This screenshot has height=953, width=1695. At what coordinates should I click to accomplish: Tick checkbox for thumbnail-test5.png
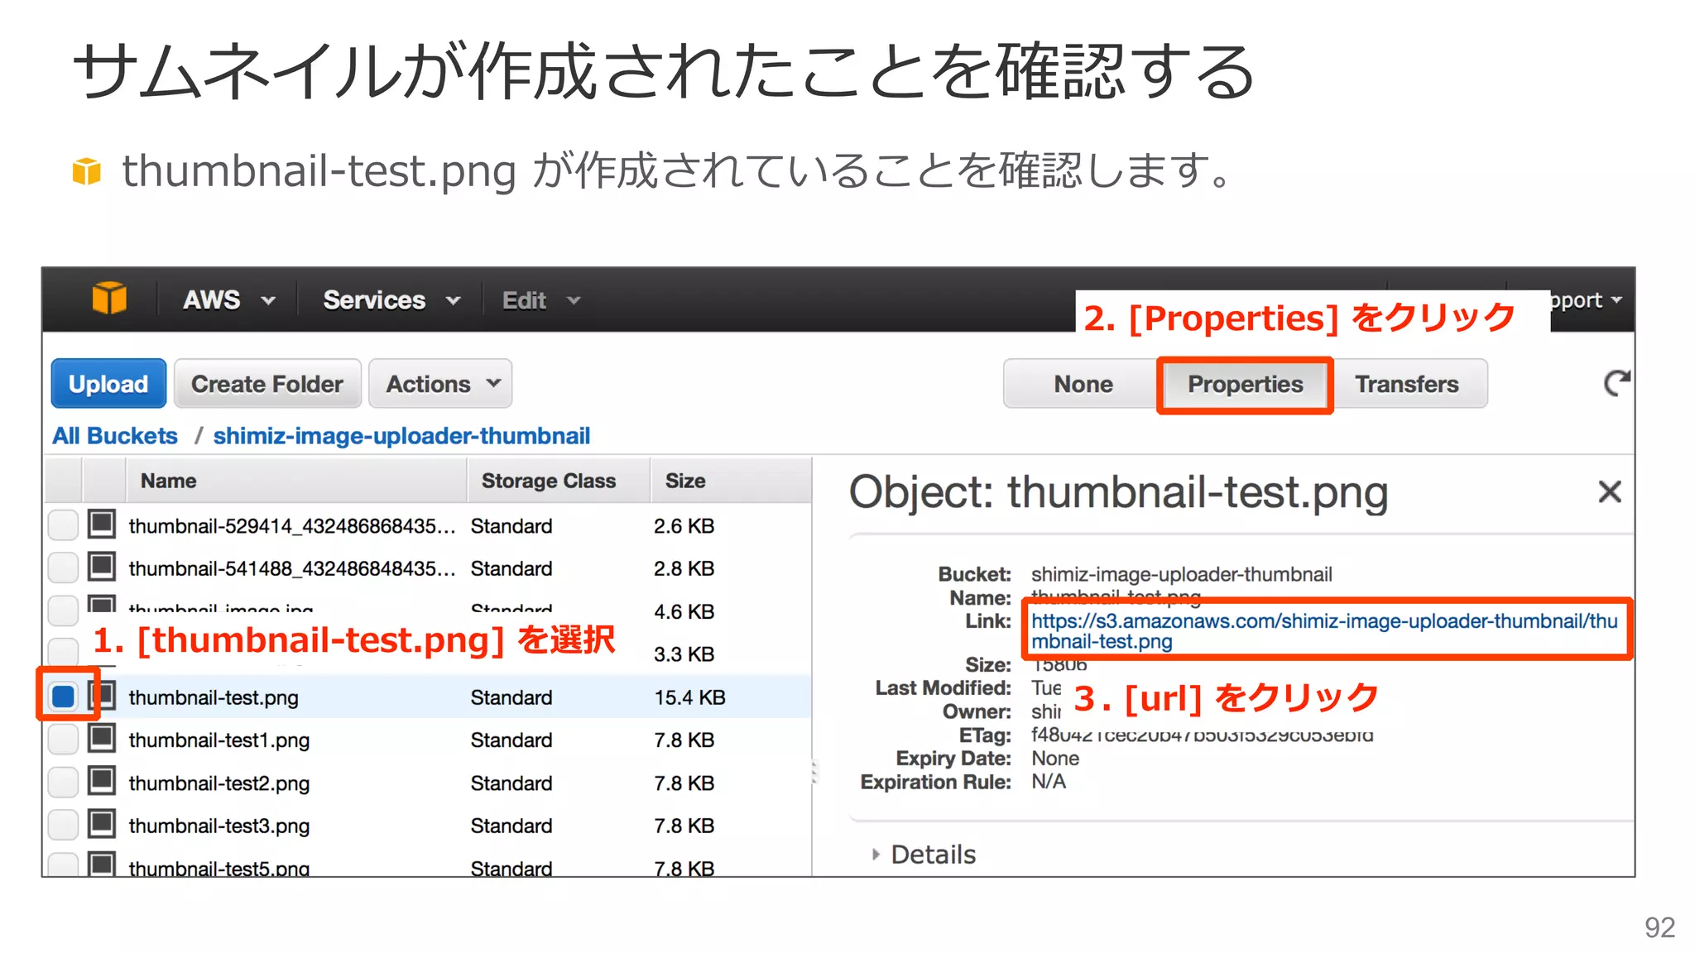tap(63, 864)
